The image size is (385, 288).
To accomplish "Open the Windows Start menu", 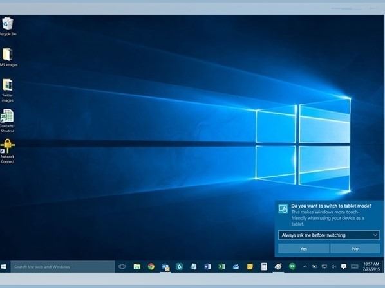I will point(3,266).
